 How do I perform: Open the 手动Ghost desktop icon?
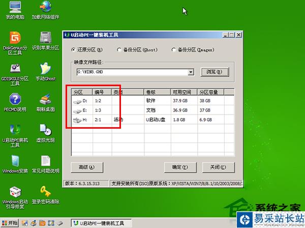pyautogui.click(x=46, y=72)
